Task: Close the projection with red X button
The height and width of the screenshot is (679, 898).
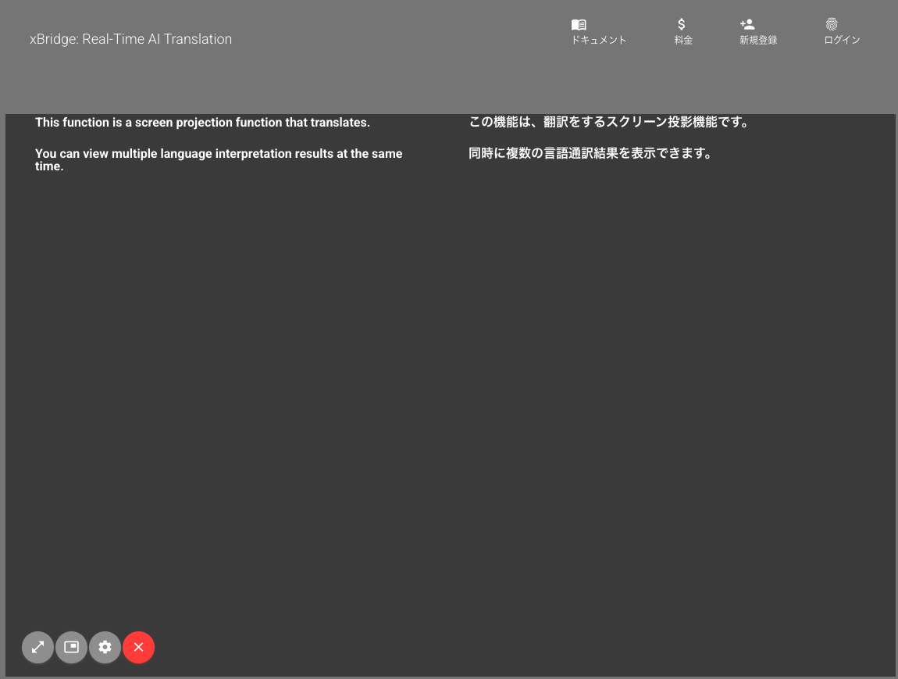Action: 138,647
